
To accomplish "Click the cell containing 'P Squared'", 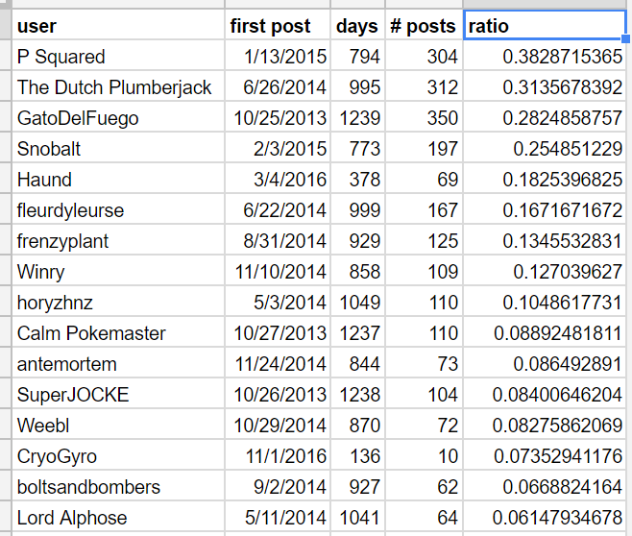I will pyautogui.click(x=119, y=57).
